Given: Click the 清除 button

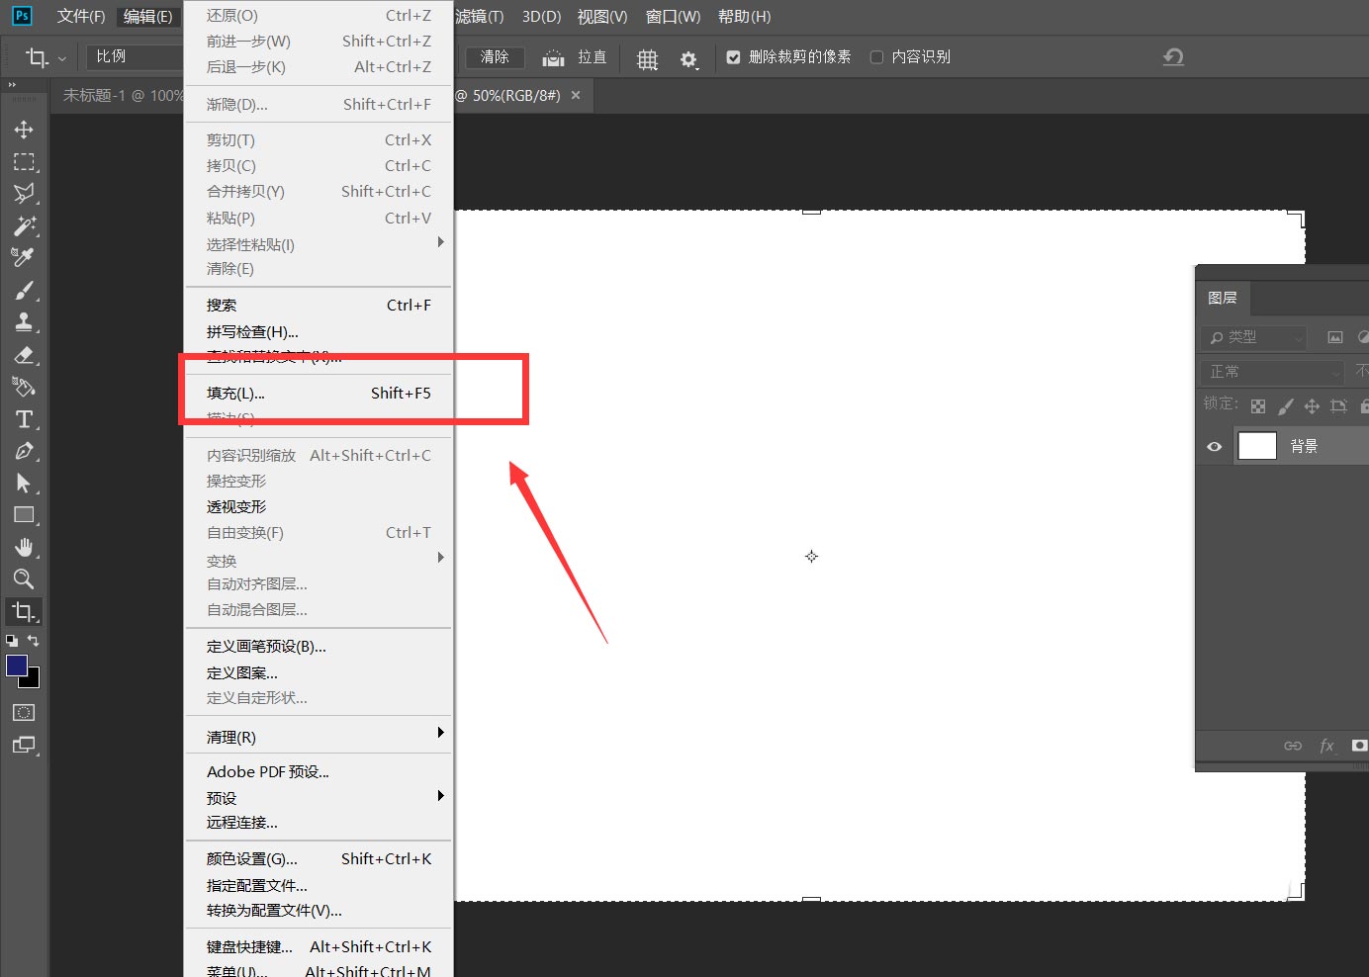Looking at the screenshot, I should (x=495, y=57).
